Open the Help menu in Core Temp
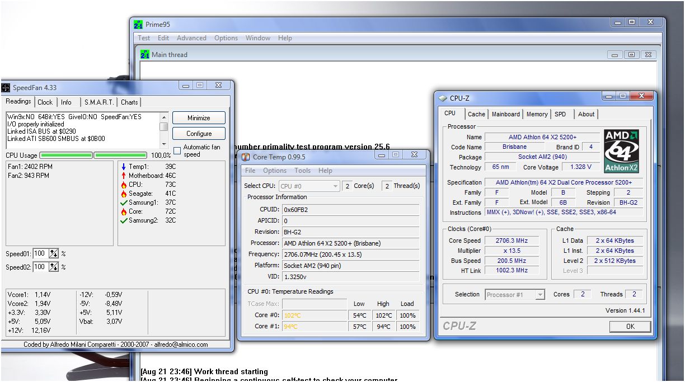The image size is (685, 382). pyautogui.click(x=325, y=171)
